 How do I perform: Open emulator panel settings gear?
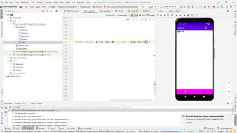click(228, 11)
